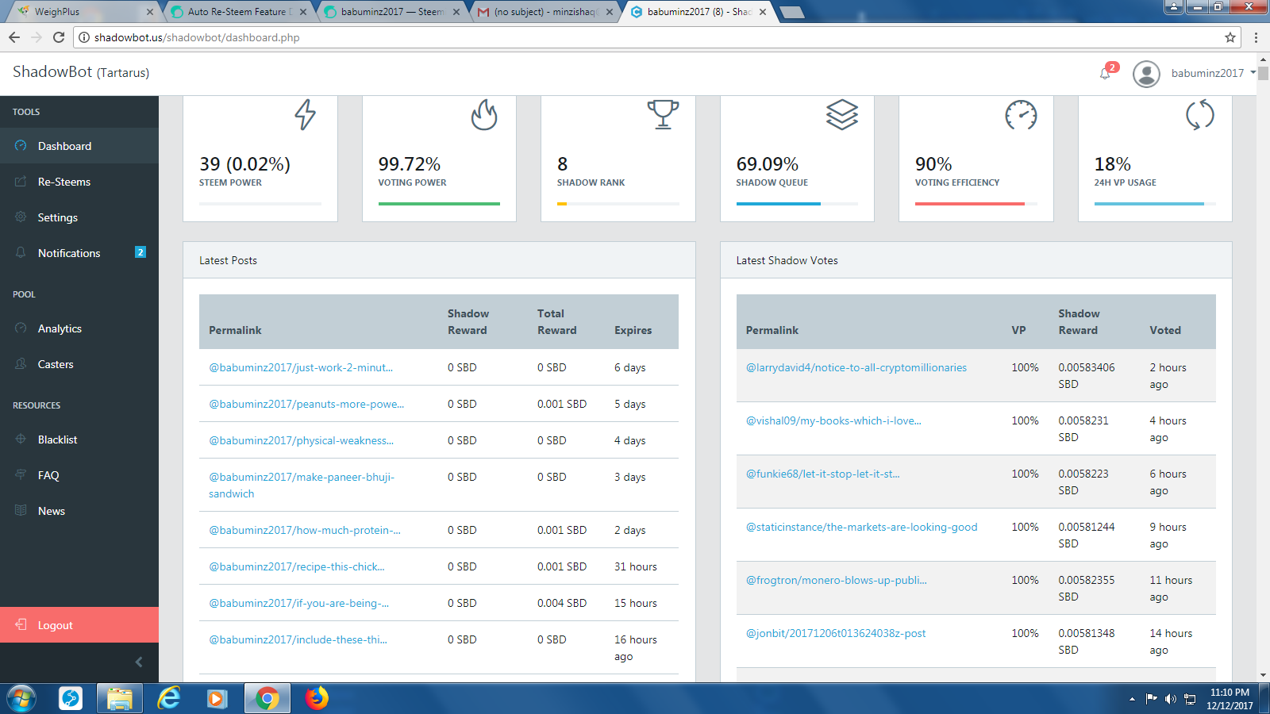
Task: Click the Notifications bell icon in sidebar
Action: [x=21, y=252]
